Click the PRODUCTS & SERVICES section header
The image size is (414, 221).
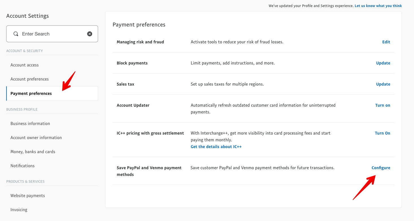(x=25, y=182)
